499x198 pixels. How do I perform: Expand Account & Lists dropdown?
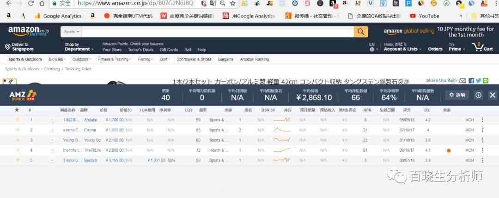click(402, 47)
